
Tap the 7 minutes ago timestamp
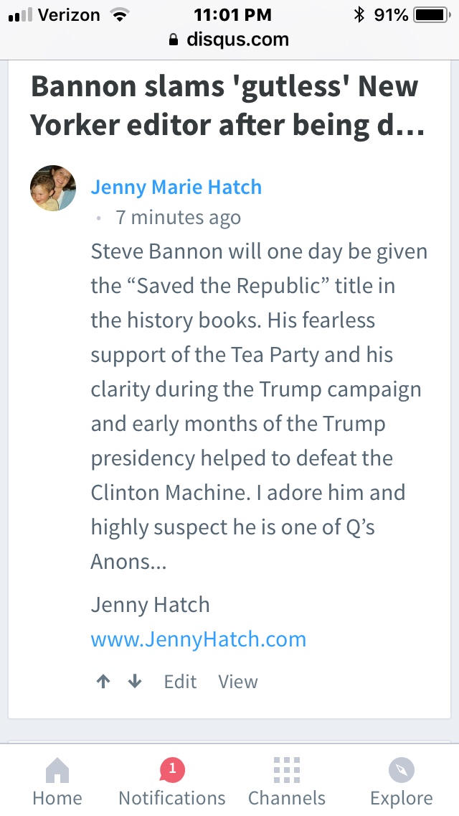178,218
